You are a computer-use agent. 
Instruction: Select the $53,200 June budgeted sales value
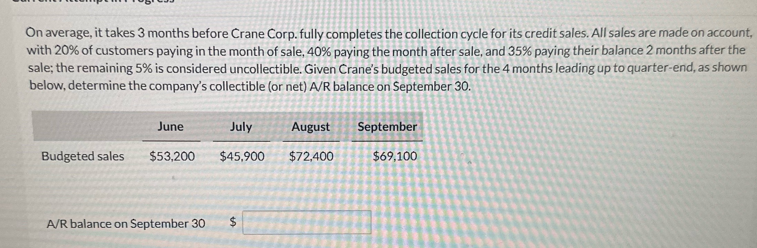click(x=172, y=157)
